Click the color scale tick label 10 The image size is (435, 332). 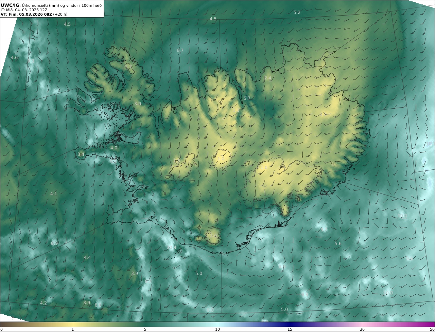point(217,330)
